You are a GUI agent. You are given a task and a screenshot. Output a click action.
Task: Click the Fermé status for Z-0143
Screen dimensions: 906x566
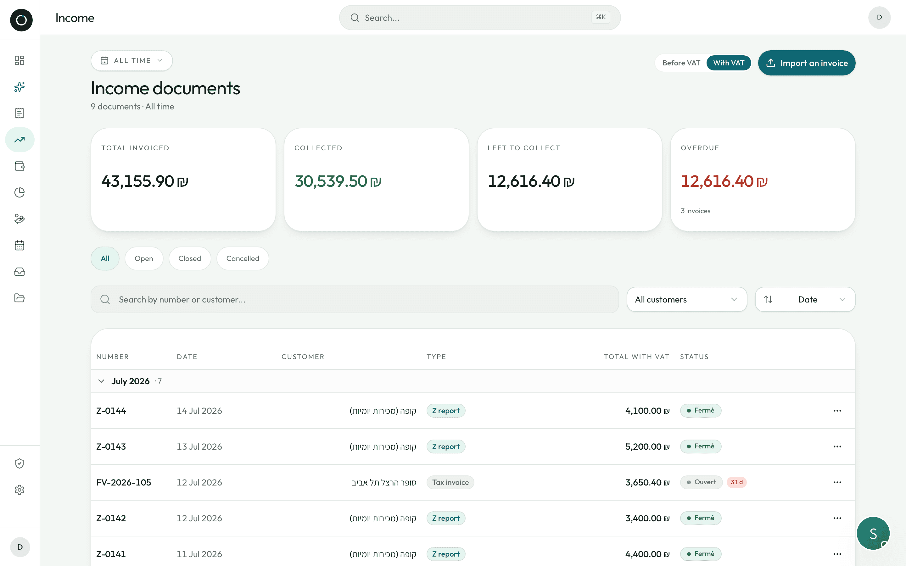tap(701, 446)
